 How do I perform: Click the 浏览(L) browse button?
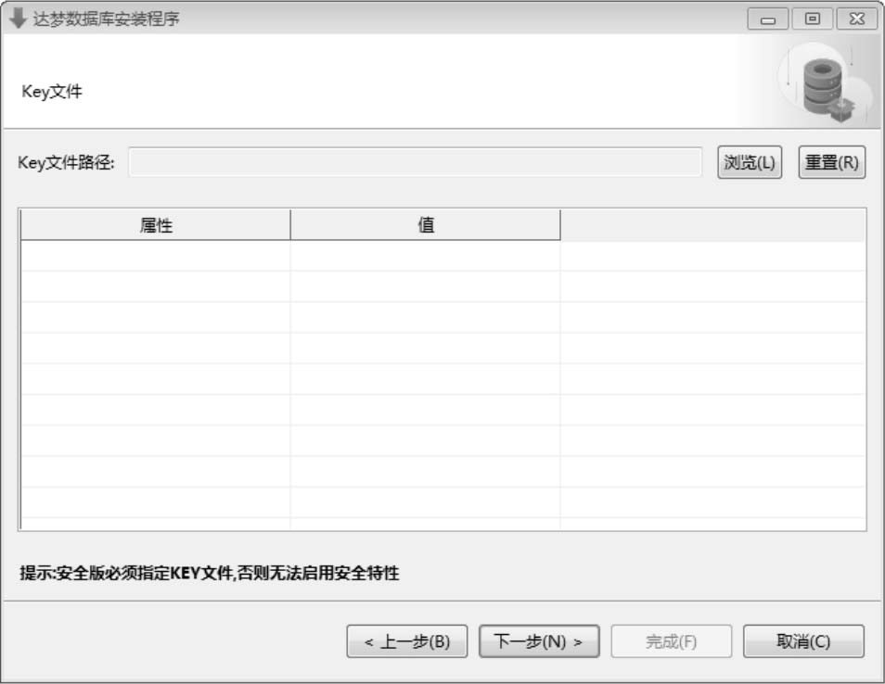750,162
